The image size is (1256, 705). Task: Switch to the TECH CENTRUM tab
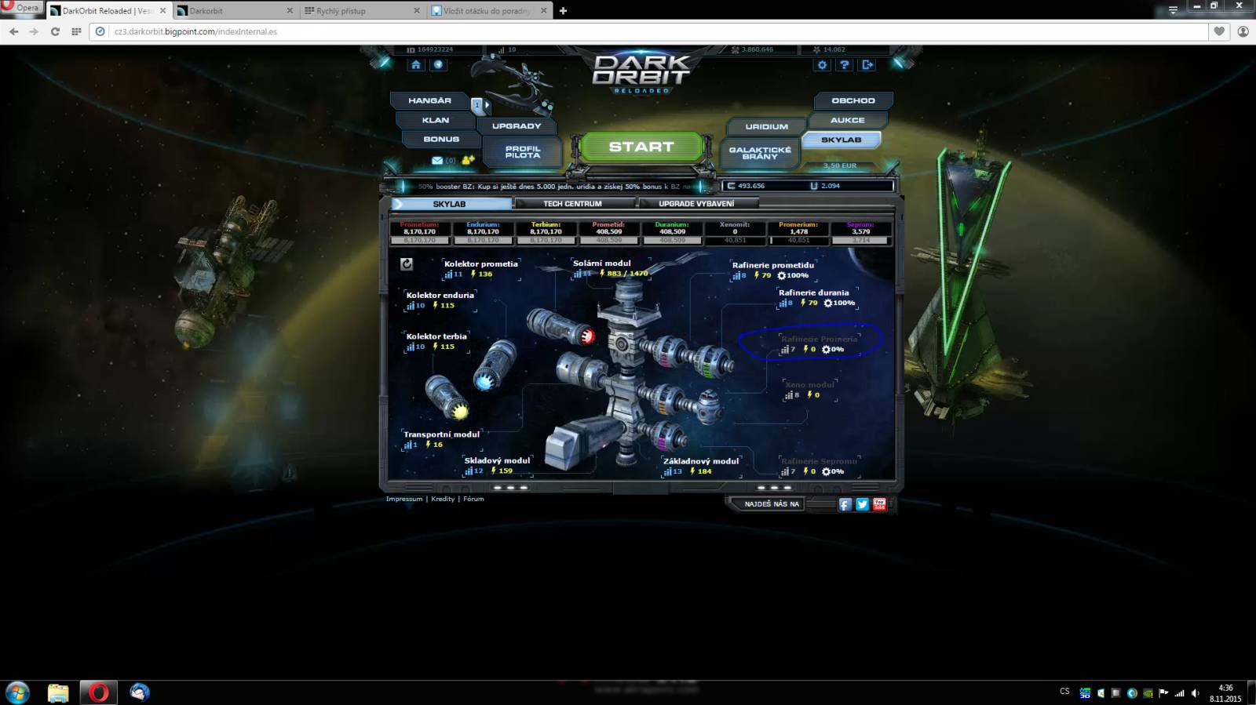[573, 204]
